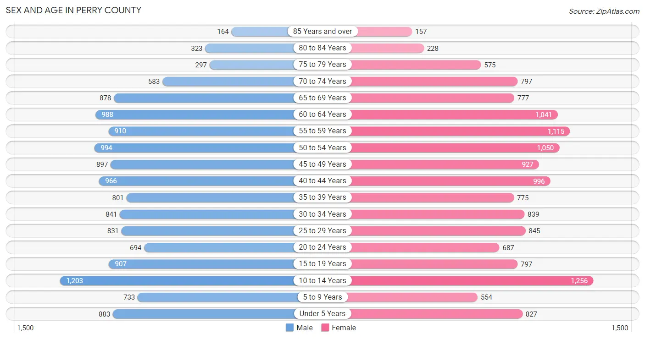Open the ZipAtlas.com source link
The height and width of the screenshot is (339, 645).
point(604,11)
